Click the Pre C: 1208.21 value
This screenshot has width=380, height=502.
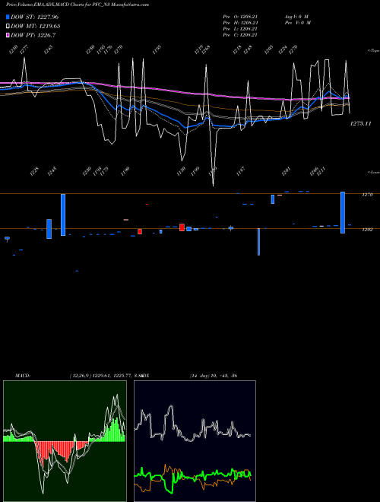click(240, 35)
